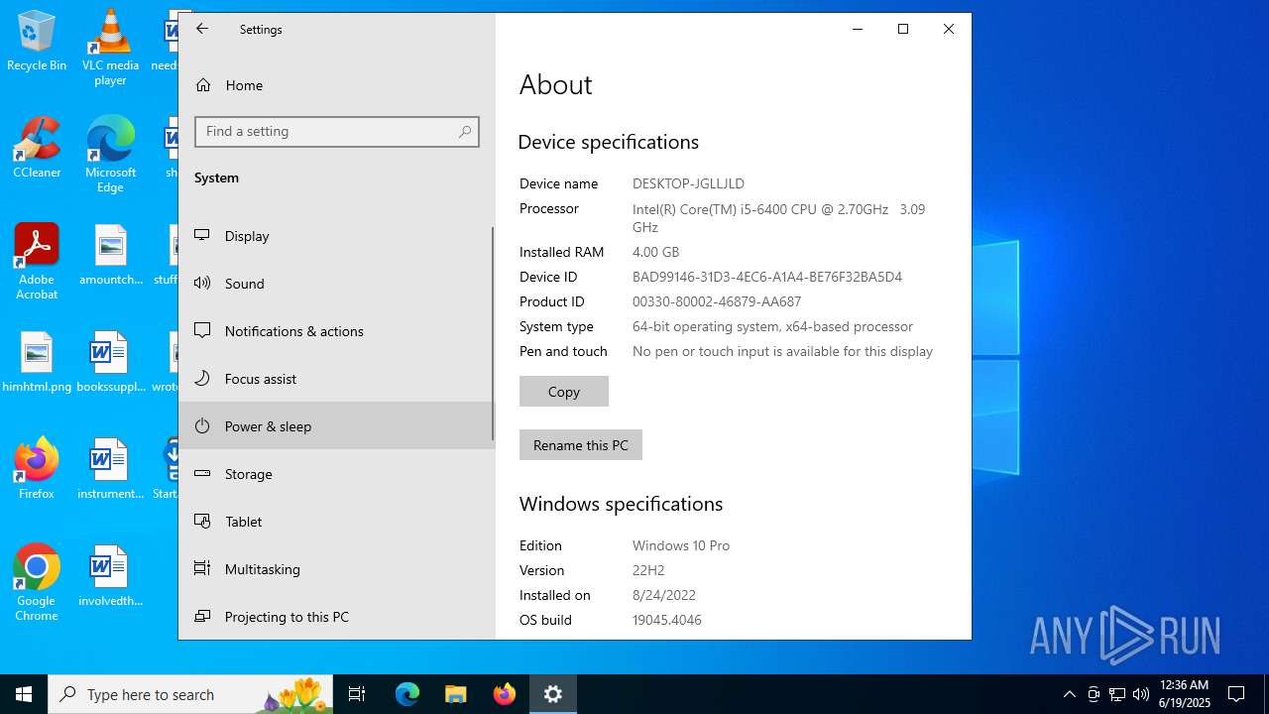The width and height of the screenshot is (1269, 714).
Task: Open File Explorer from the taskbar
Action: [456, 694]
